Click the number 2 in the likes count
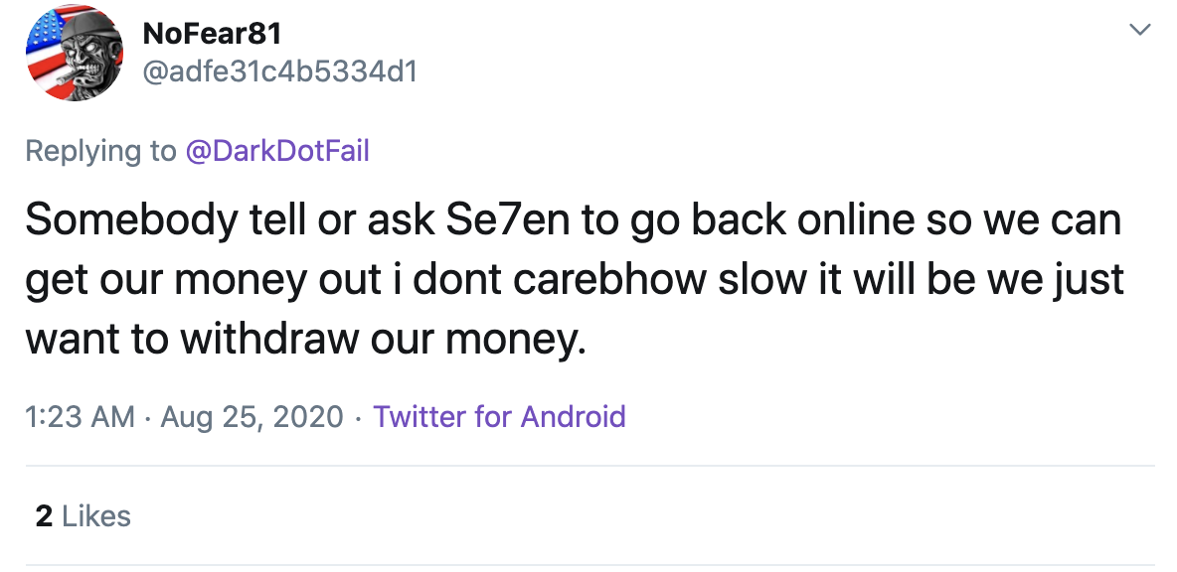This screenshot has height=572, width=1177. 44,516
